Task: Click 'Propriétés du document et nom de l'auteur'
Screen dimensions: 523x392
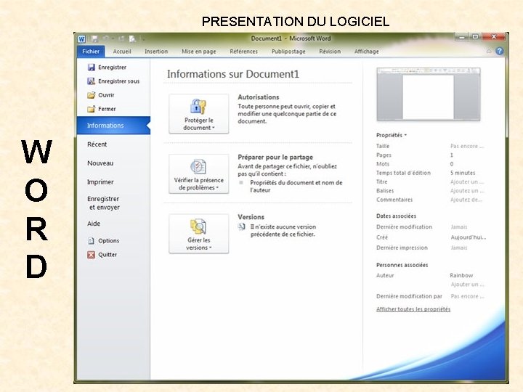Action: coord(296,187)
